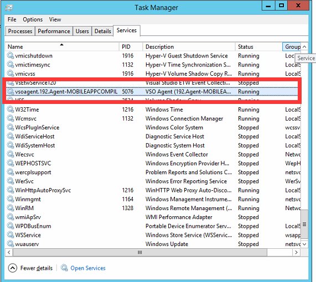
Task: Click the gear icon beside vmicshutdown
Action: tap(11, 55)
